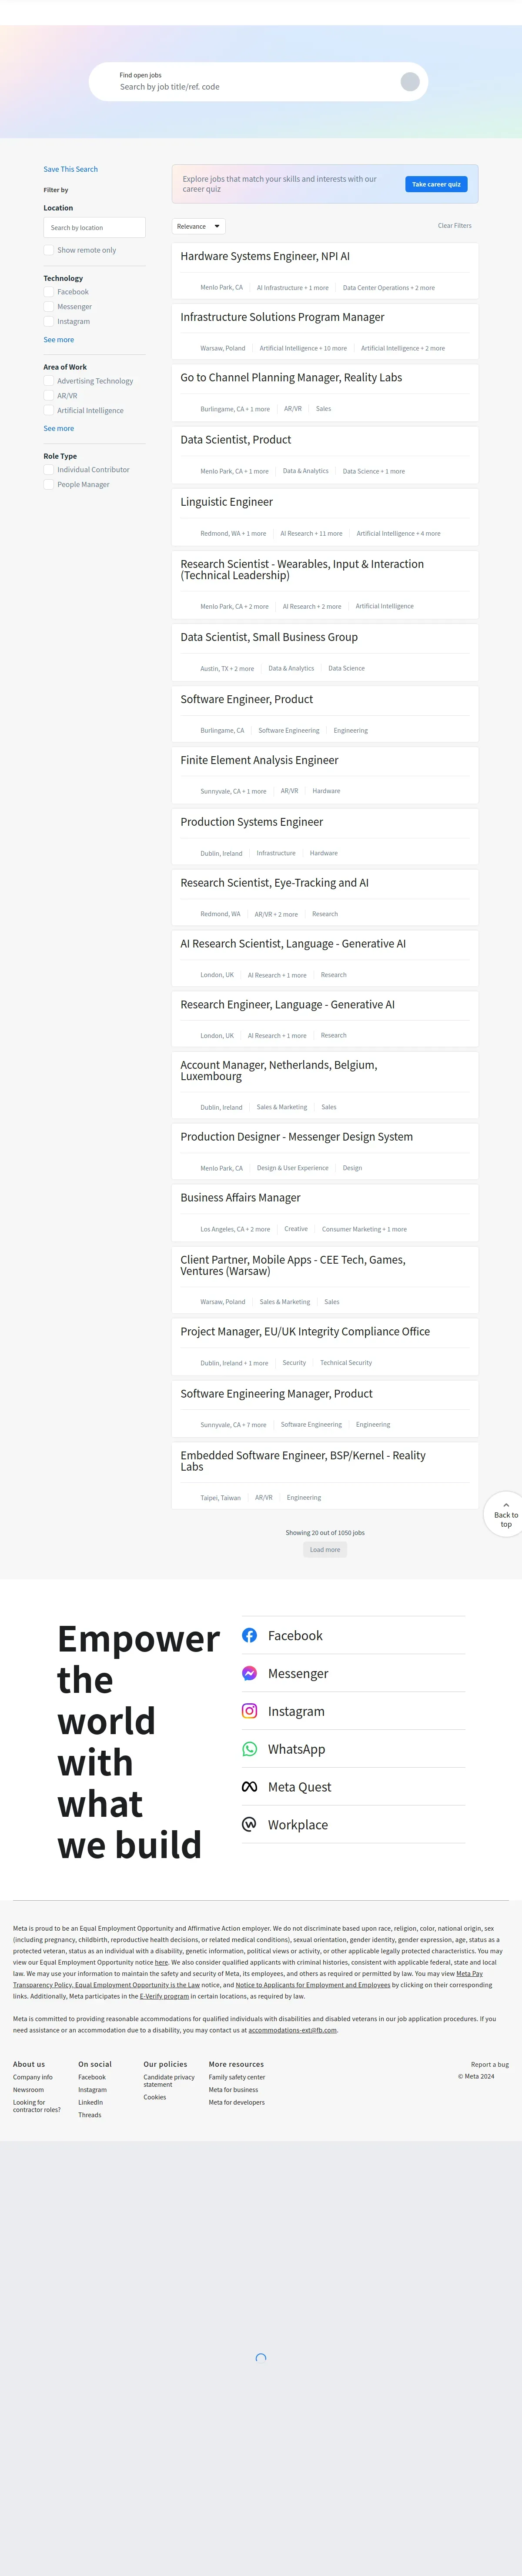The width and height of the screenshot is (522, 2576).
Task: Click the Facebook logo icon in brands list
Action: [249, 1635]
